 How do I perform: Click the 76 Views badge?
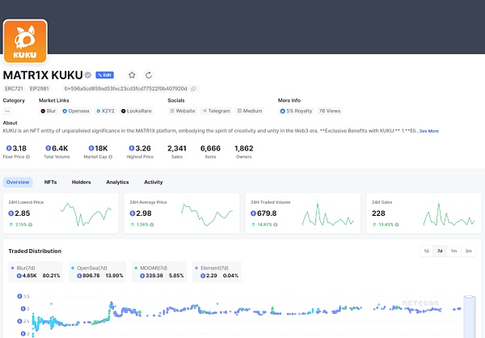pyautogui.click(x=330, y=111)
